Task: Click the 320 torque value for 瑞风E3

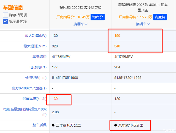Action: click(55, 46)
